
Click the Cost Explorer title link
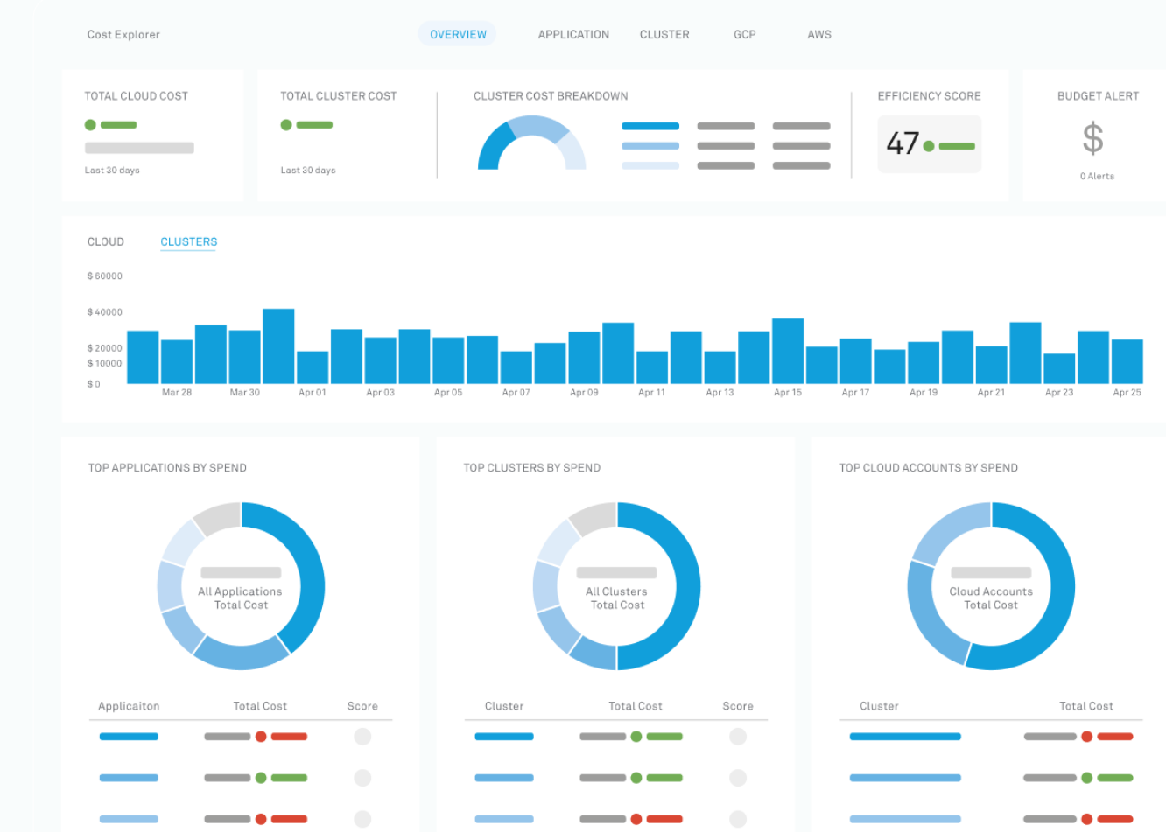[x=123, y=34]
